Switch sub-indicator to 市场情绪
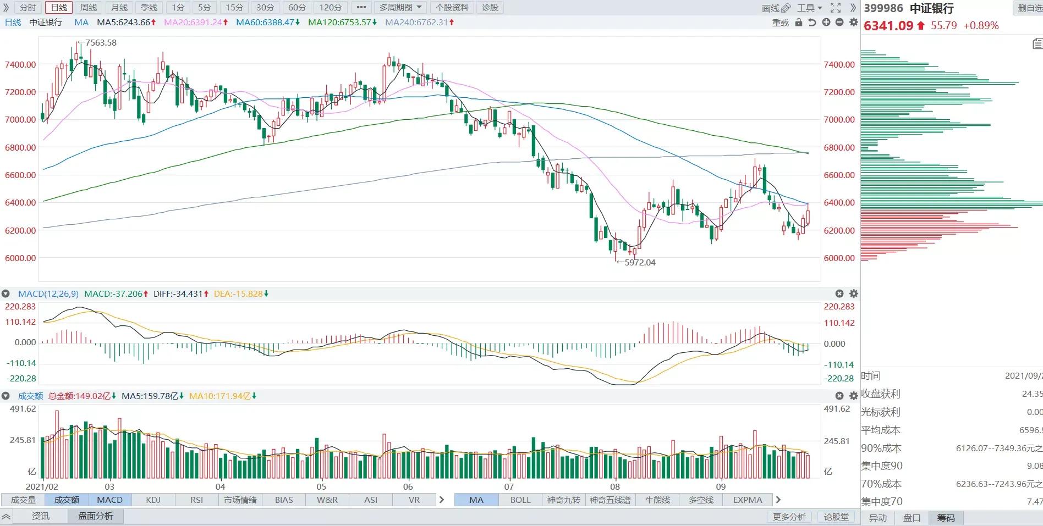This screenshot has height=526, width=1043. (240, 500)
